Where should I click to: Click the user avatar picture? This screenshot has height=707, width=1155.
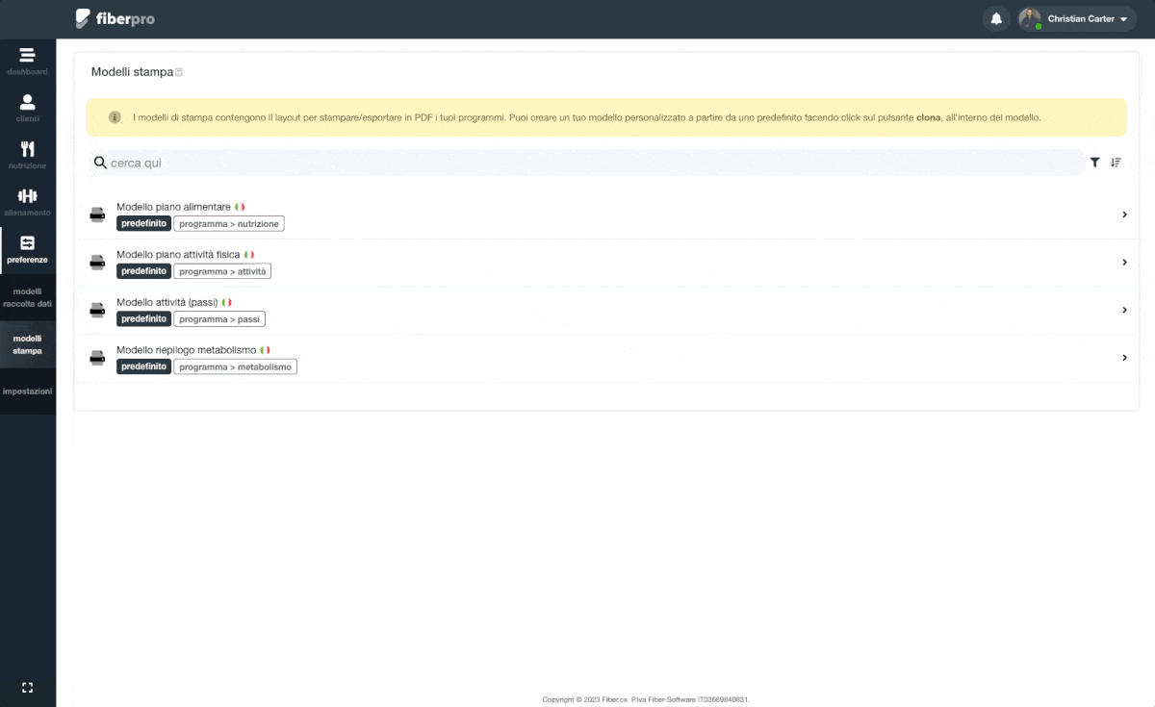coord(1031,19)
